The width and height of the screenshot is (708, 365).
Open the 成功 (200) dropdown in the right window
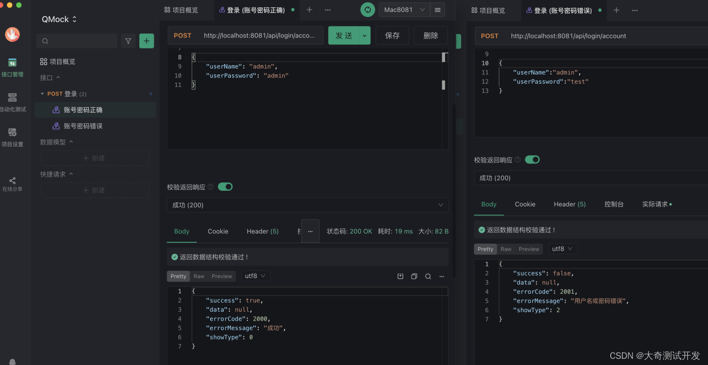point(591,178)
